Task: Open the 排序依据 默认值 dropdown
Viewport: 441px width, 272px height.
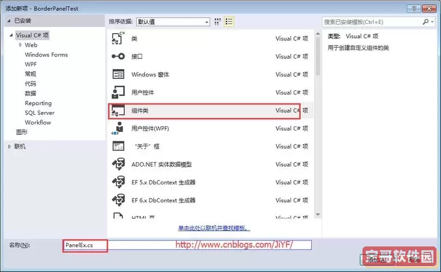Action: click(173, 22)
